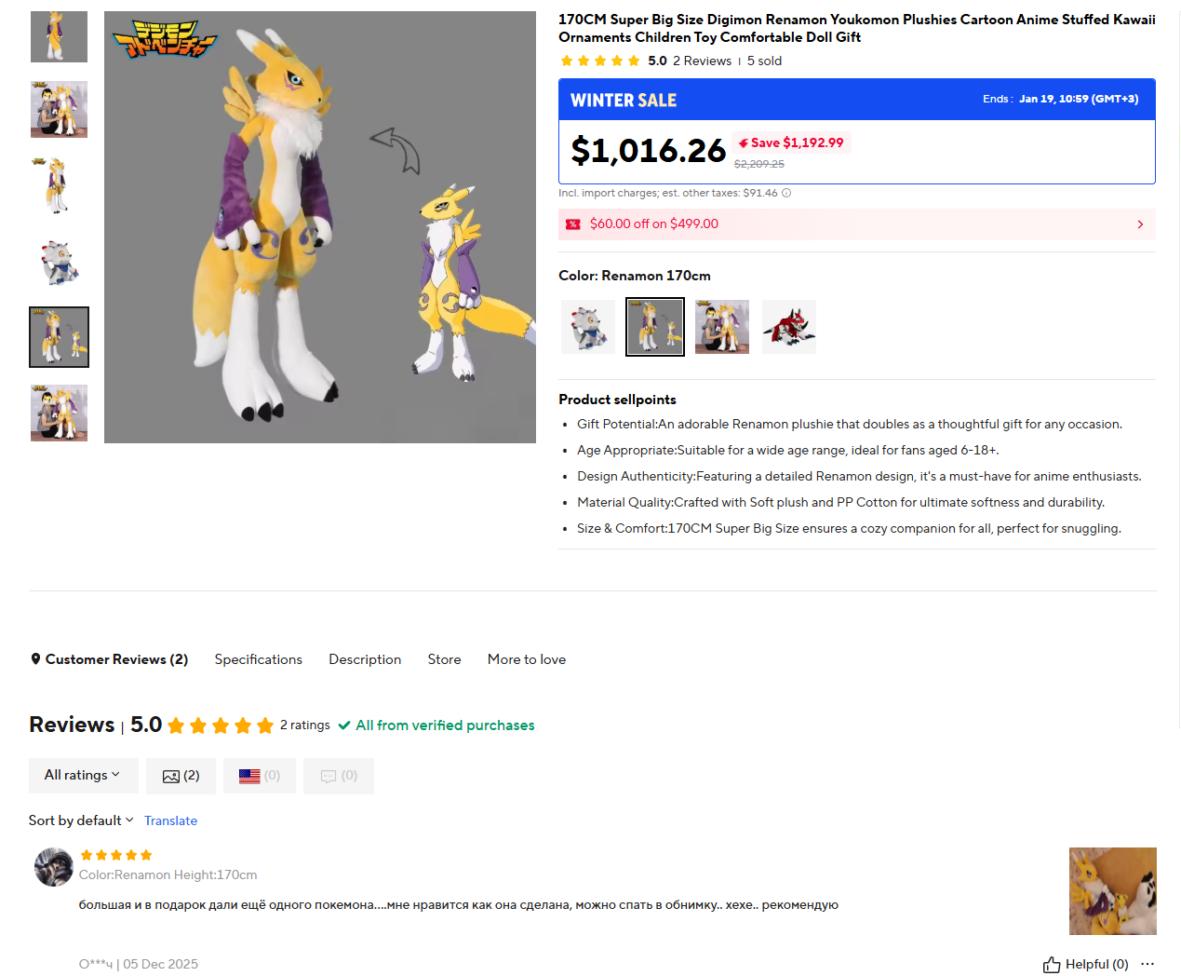Viewport: 1181px width, 976px height.
Task: Open the Sort by default dropdown
Action: point(81,820)
